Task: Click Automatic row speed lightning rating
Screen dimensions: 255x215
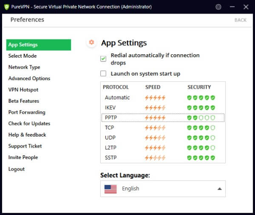Action: pos(155,98)
